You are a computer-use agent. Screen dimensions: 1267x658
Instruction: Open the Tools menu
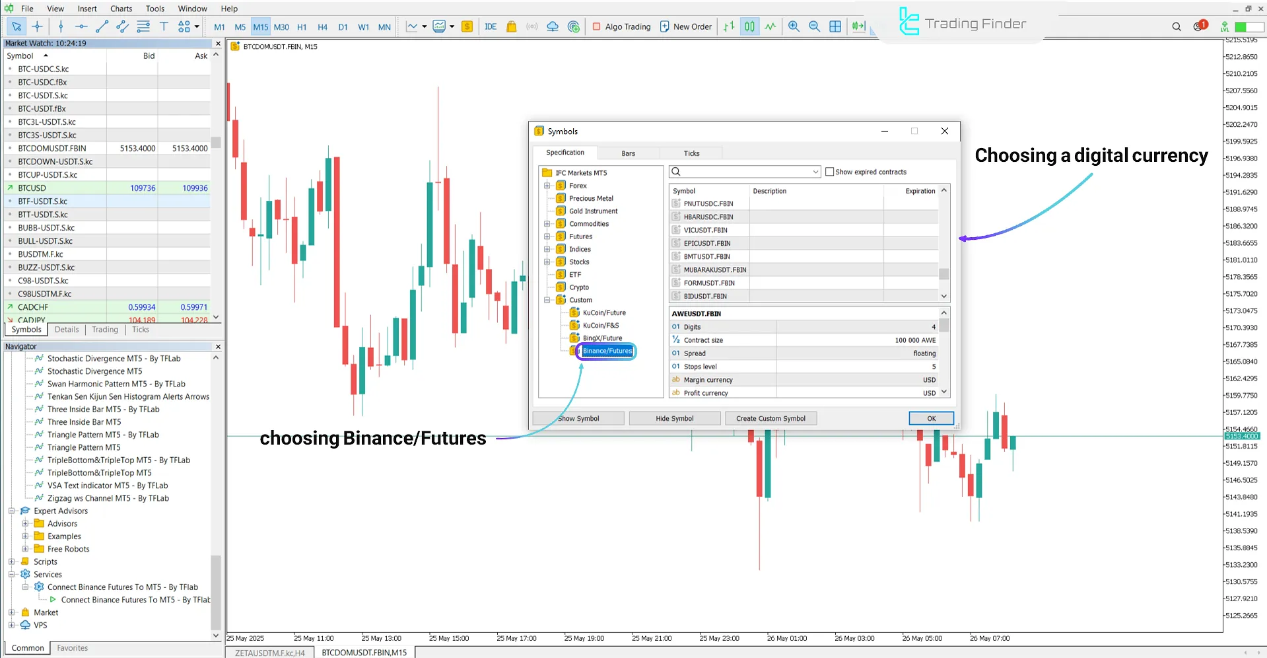155,9
